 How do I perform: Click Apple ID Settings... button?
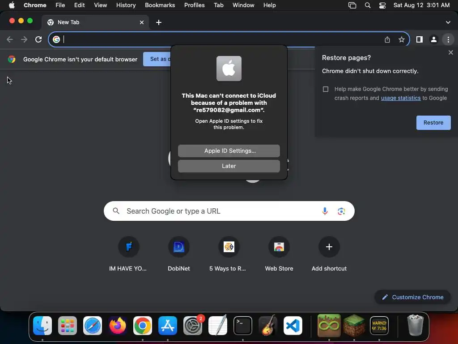229,150
